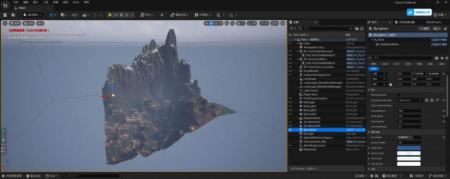Click the Sun Brightness value field
450x179 pixels.
coord(409,111)
